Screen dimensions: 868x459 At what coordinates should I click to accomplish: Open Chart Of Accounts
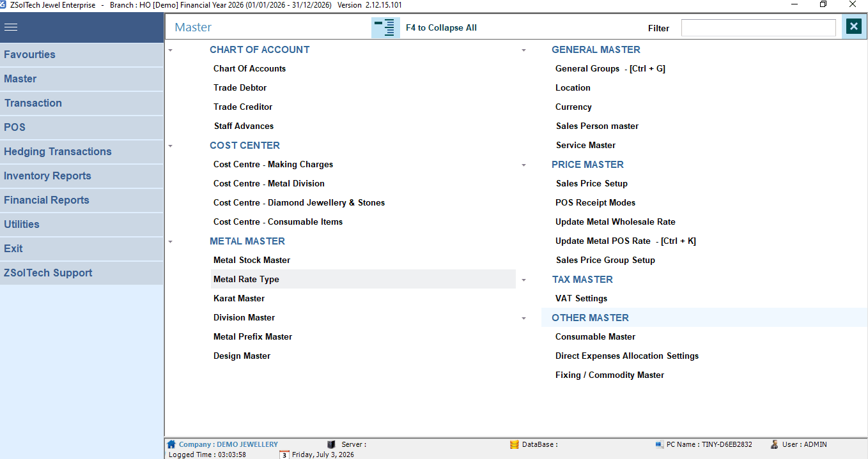coord(249,68)
